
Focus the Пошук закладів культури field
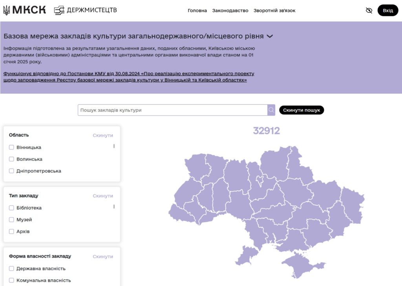[172, 110]
